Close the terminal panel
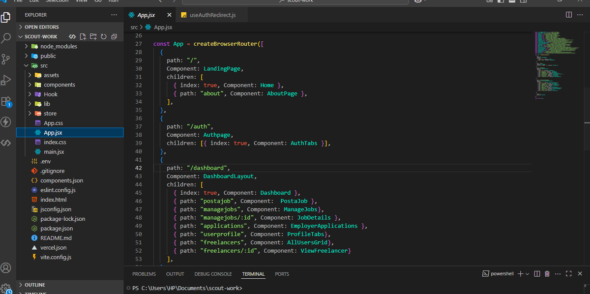The height and width of the screenshot is (294, 590). click(580, 274)
